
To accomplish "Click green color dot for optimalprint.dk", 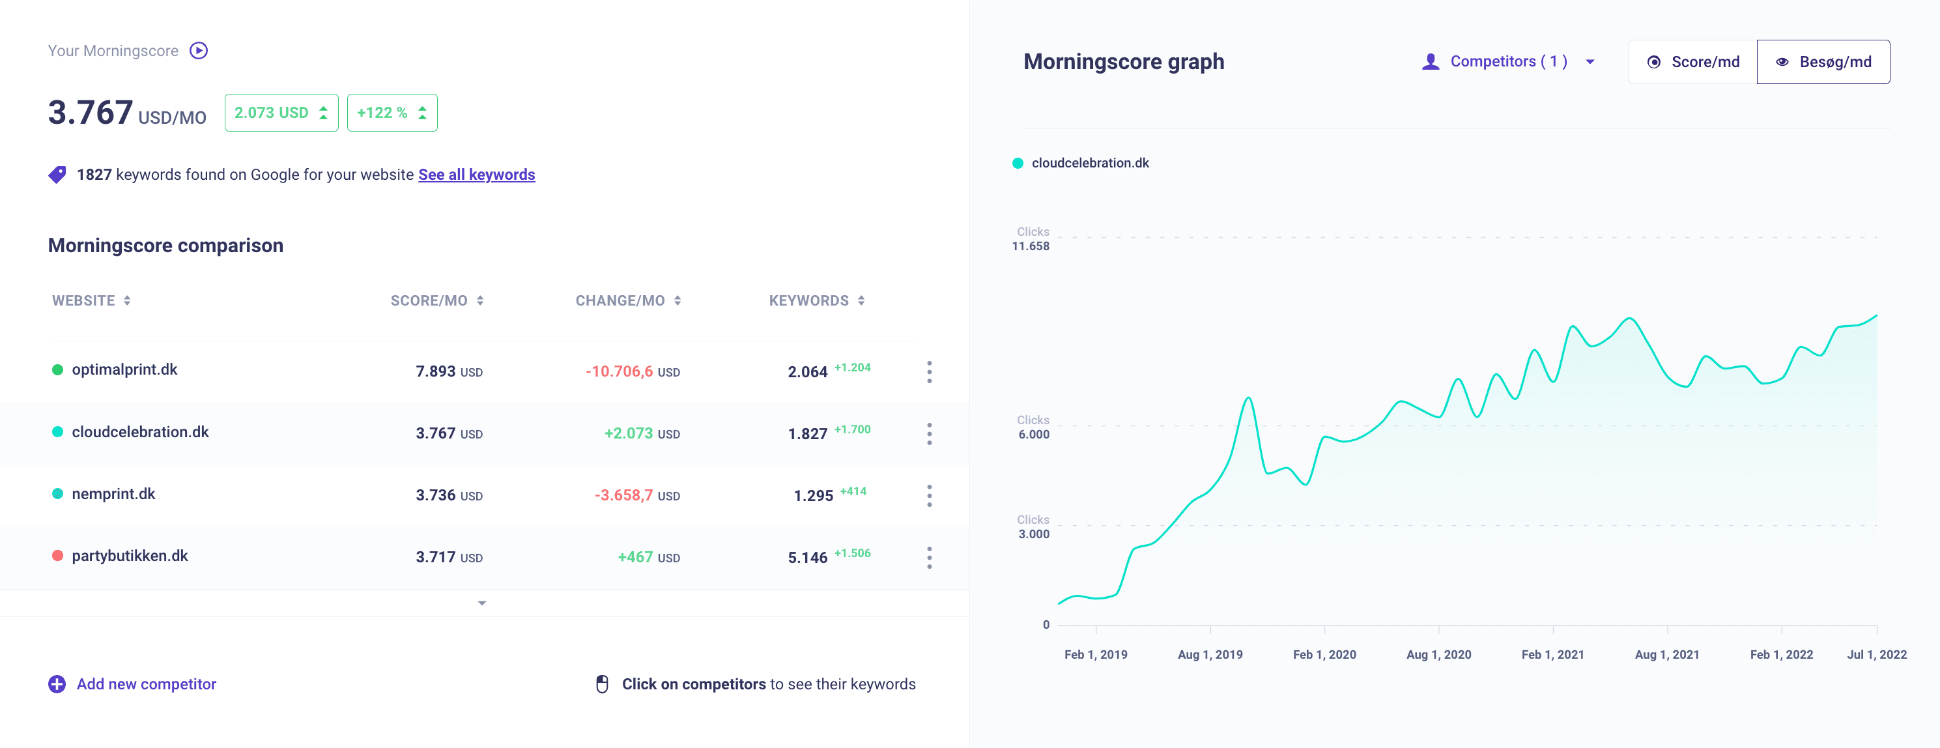I will pos(57,370).
